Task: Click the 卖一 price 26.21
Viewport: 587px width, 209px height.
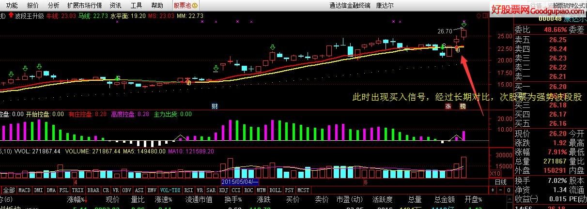Action: (x=558, y=76)
